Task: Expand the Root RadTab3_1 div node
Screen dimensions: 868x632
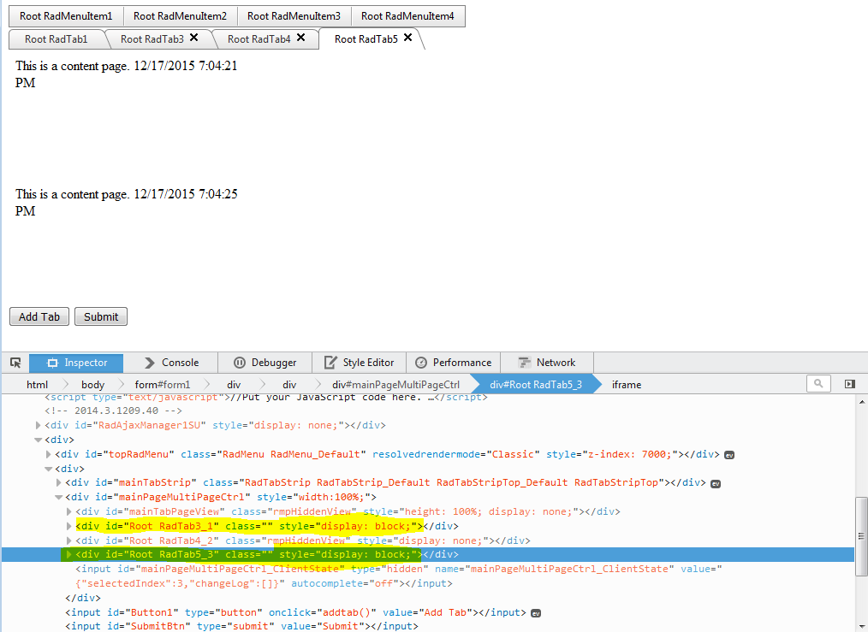Action: click(x=69, y=526)
